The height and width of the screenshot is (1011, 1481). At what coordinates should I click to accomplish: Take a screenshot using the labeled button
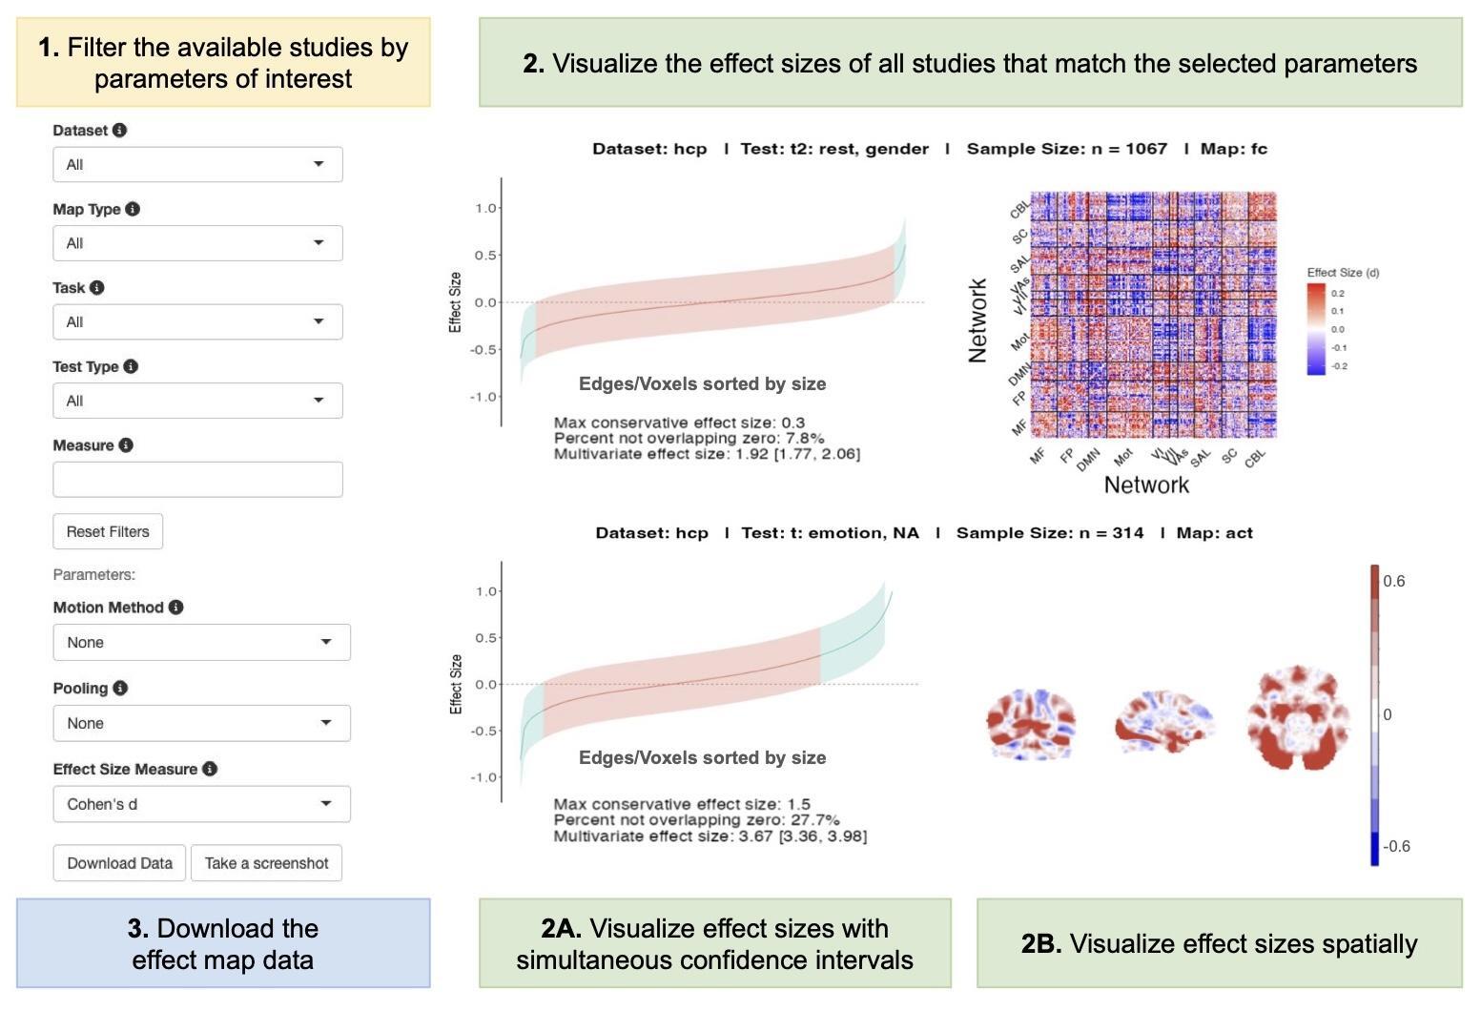point(266,862)
